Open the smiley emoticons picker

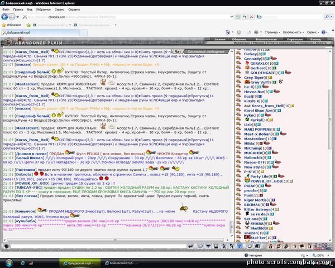(250, 246)
